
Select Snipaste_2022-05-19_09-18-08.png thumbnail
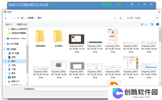[x=59, y=65]
